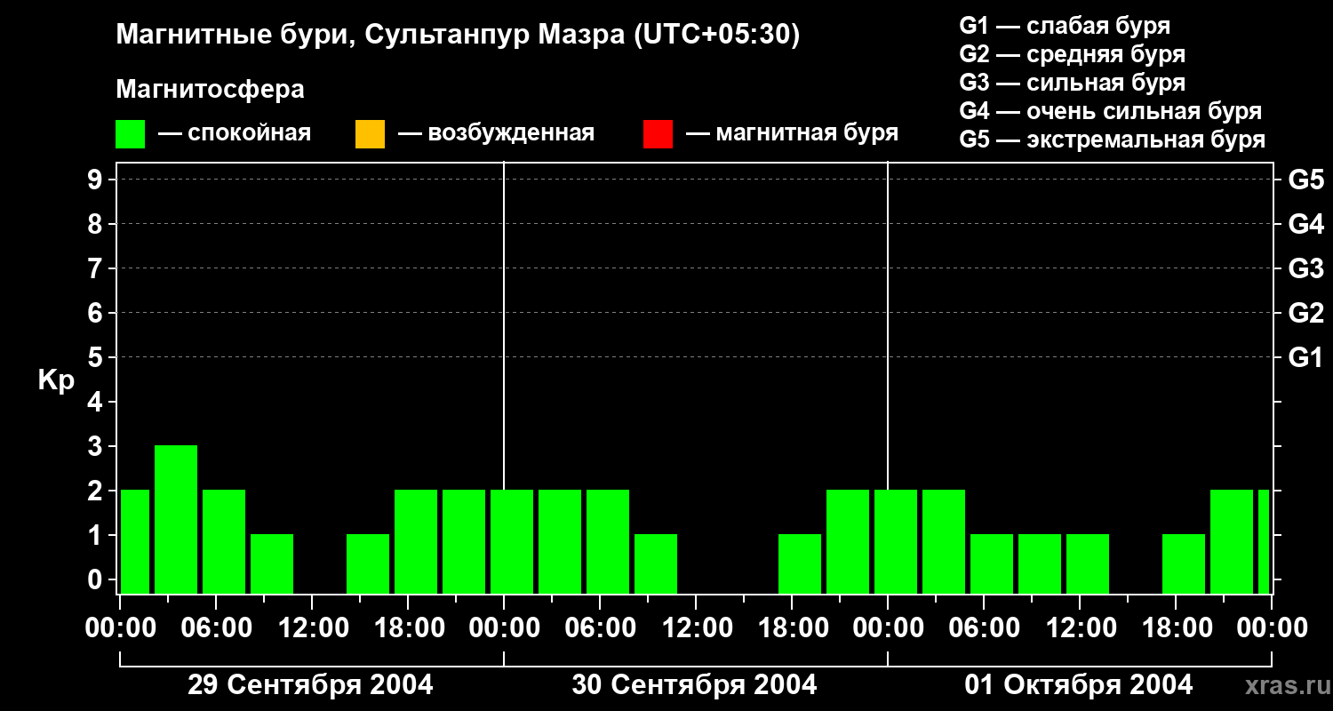The image size is (1333, 711).
Task: Click the '30 Сентября 2004' date label
Action: coord(694,685)
